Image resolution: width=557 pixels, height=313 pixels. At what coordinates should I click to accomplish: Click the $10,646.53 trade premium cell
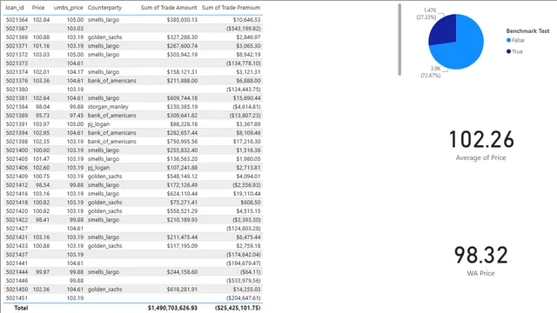(x=246, y=20)
